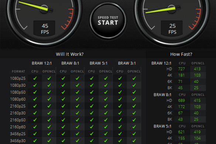Viewport: 216px width, 144px height.
Task: Click the 1080p60 BRAW 3:1 CPU checkmark
Action: tap(120, 99)
